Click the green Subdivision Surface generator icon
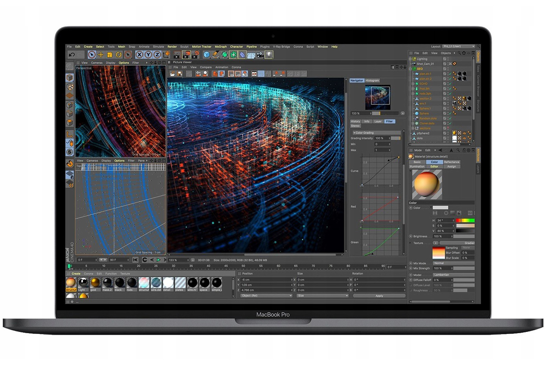Image resolution: width=547 pixels, height=365 pixels. 225,55
